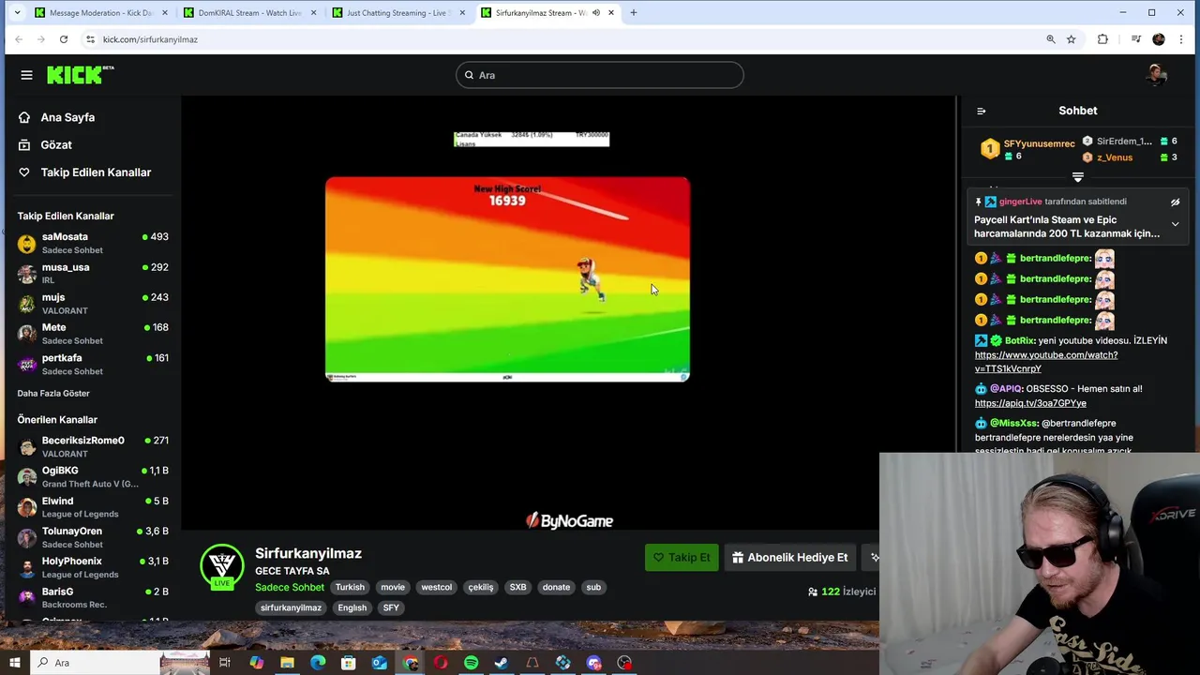
Task: Click z_Venus on gift leaderboard
Action: click(x=1115, y=157)
